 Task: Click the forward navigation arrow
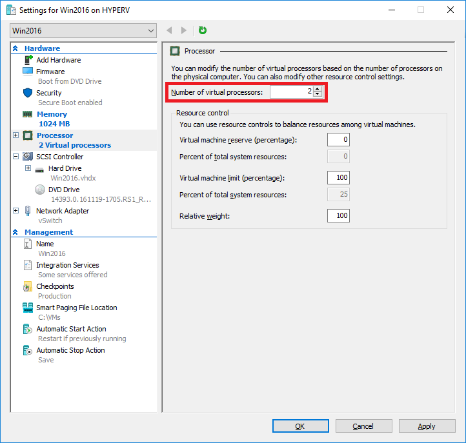184,30
